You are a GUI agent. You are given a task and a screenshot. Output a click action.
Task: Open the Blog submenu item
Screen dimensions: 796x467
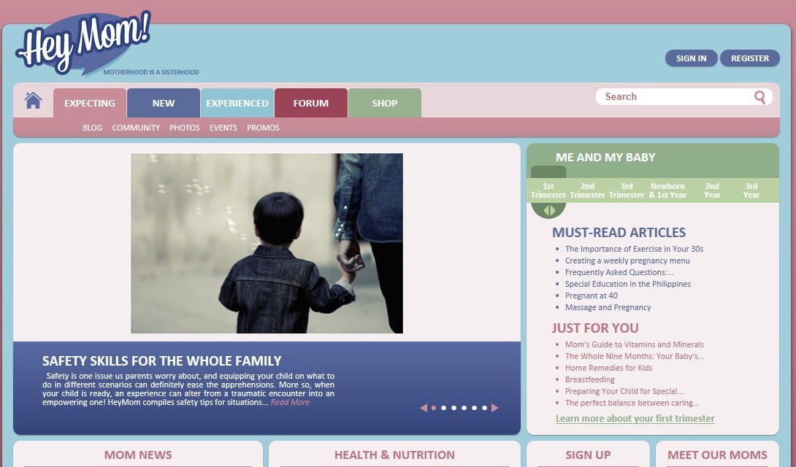(93, 128)
